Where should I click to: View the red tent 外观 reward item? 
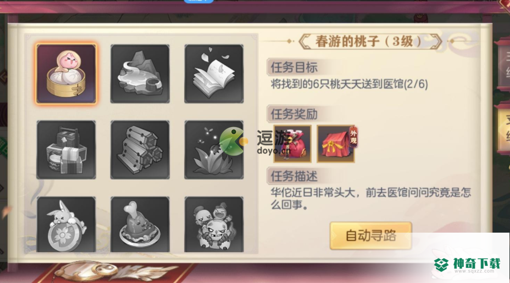click(x=336, y=144)
